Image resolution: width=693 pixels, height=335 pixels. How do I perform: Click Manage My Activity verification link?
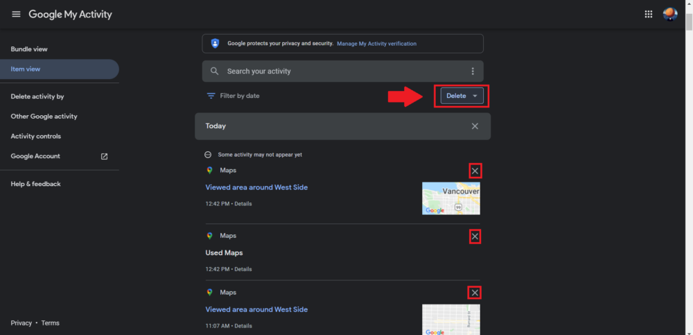pyautogui.click(x=376, y=44)
